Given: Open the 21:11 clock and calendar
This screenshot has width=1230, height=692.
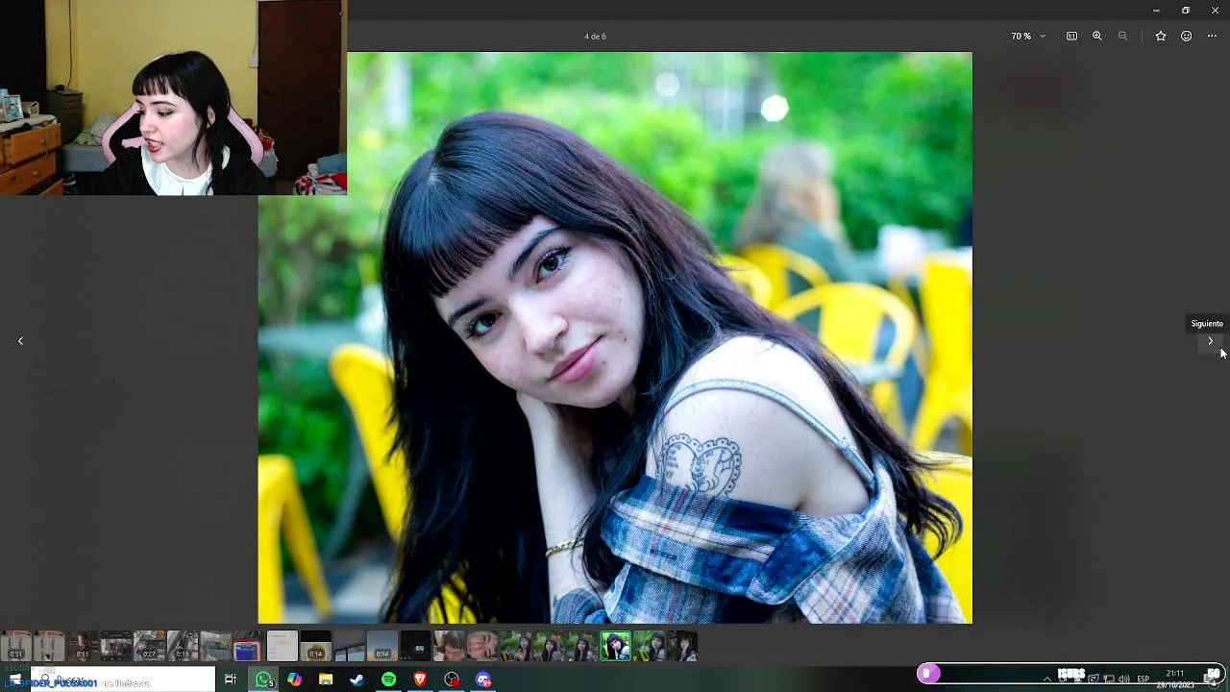Looking at the screenshot, I should click(1174, 680).
